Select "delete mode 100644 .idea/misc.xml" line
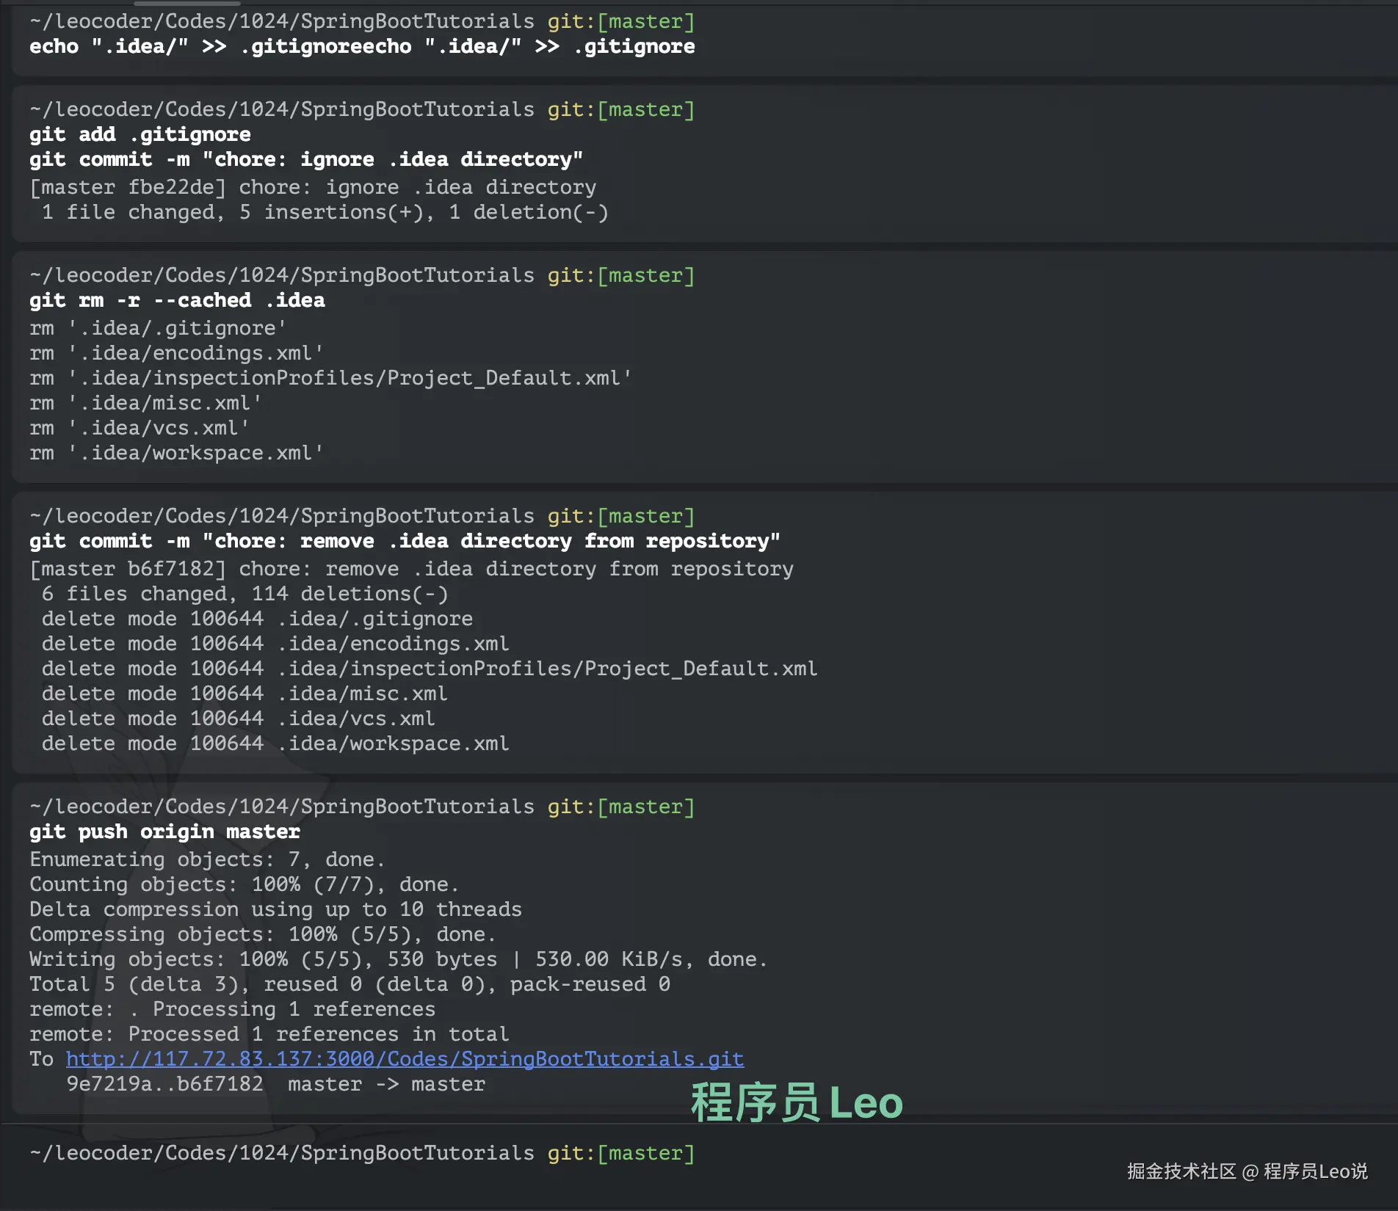Screen dimensions: 1398x1211 pyautogui.click(x=245, y=694)
